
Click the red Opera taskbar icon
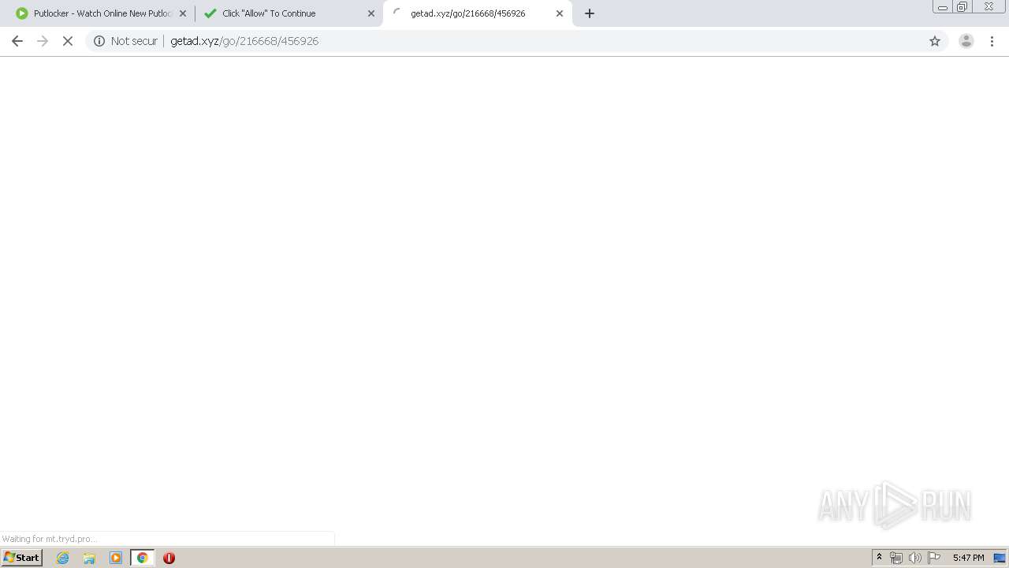click(169, 558)
